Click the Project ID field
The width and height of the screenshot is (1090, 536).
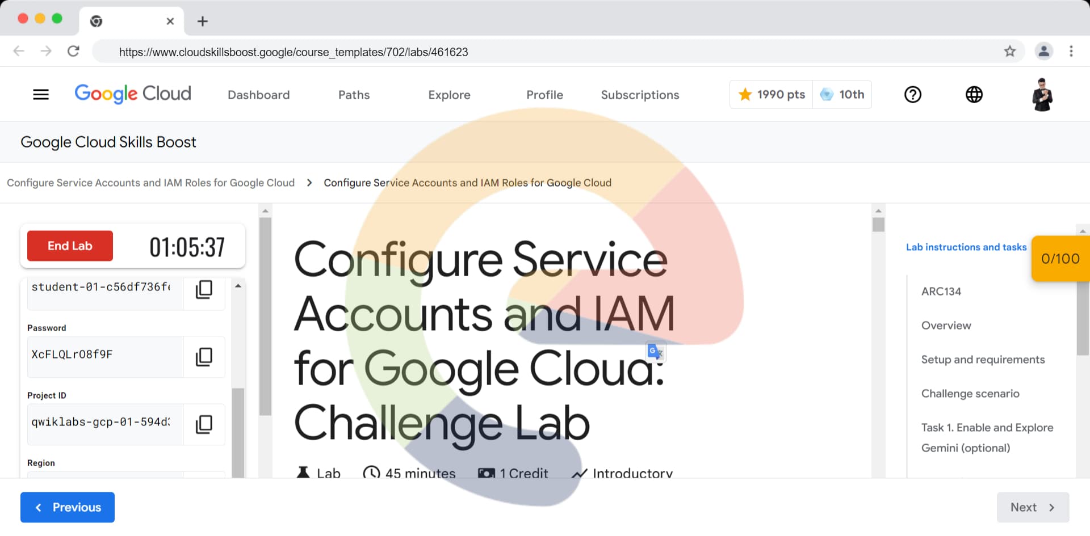(106, 424)
